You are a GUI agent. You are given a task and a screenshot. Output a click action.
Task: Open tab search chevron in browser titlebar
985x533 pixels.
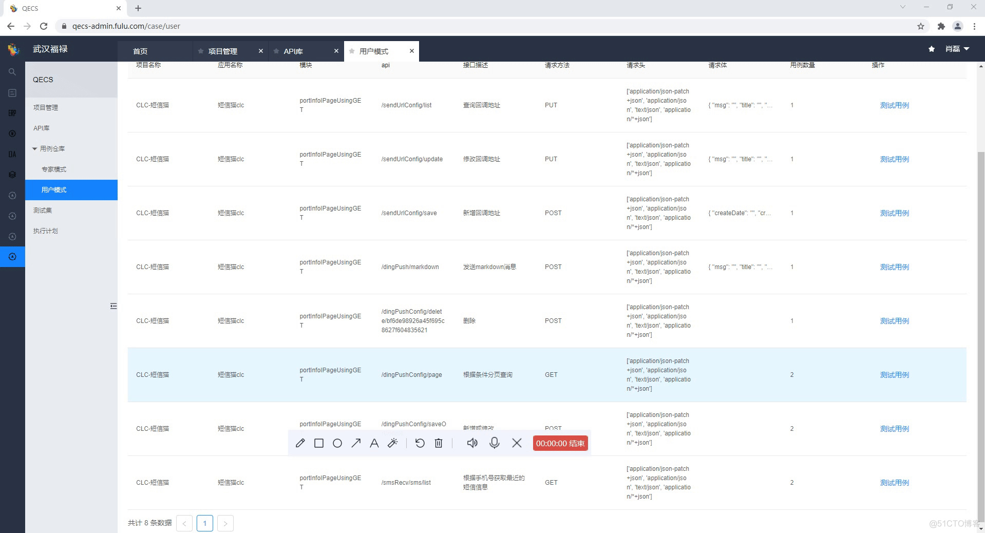[x=902, y=7]
